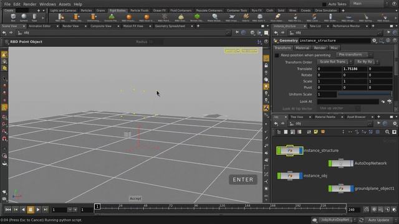Click the viewport lock icon on right toolbar
Screen dimensions: 399x224
click(266, 65)
